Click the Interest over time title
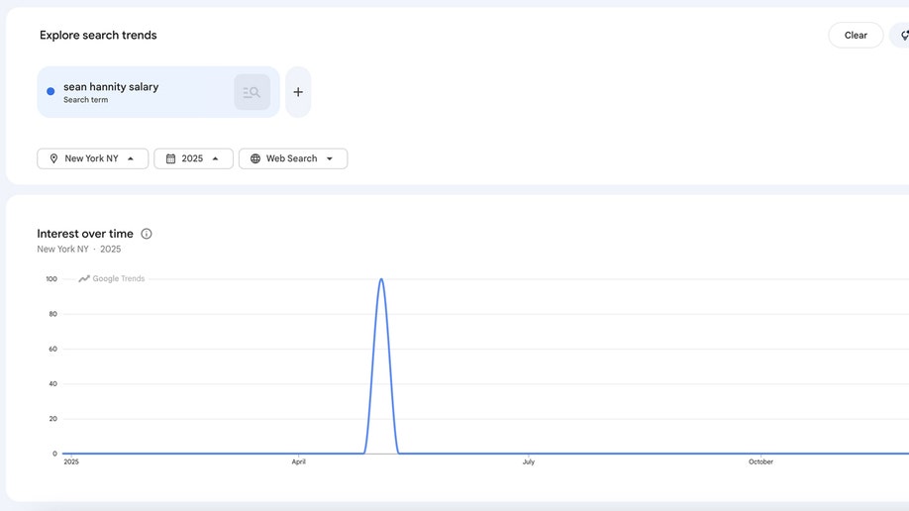Image resolution: width=909 pixels, height=511 pixels. (x=85, y=234)
